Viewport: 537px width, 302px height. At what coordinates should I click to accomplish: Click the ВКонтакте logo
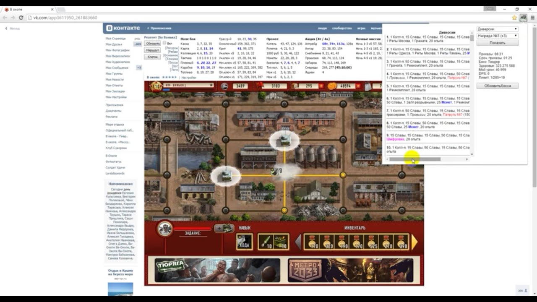[123, 28]
